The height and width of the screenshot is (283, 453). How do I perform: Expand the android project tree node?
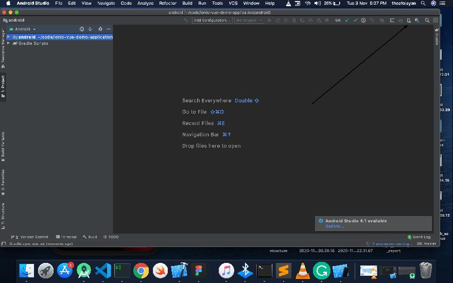[x=9, y=37]
